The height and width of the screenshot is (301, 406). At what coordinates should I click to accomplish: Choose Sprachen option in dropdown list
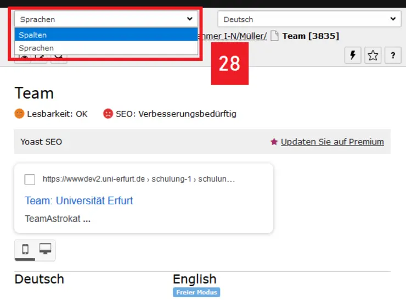click(106, 48)
